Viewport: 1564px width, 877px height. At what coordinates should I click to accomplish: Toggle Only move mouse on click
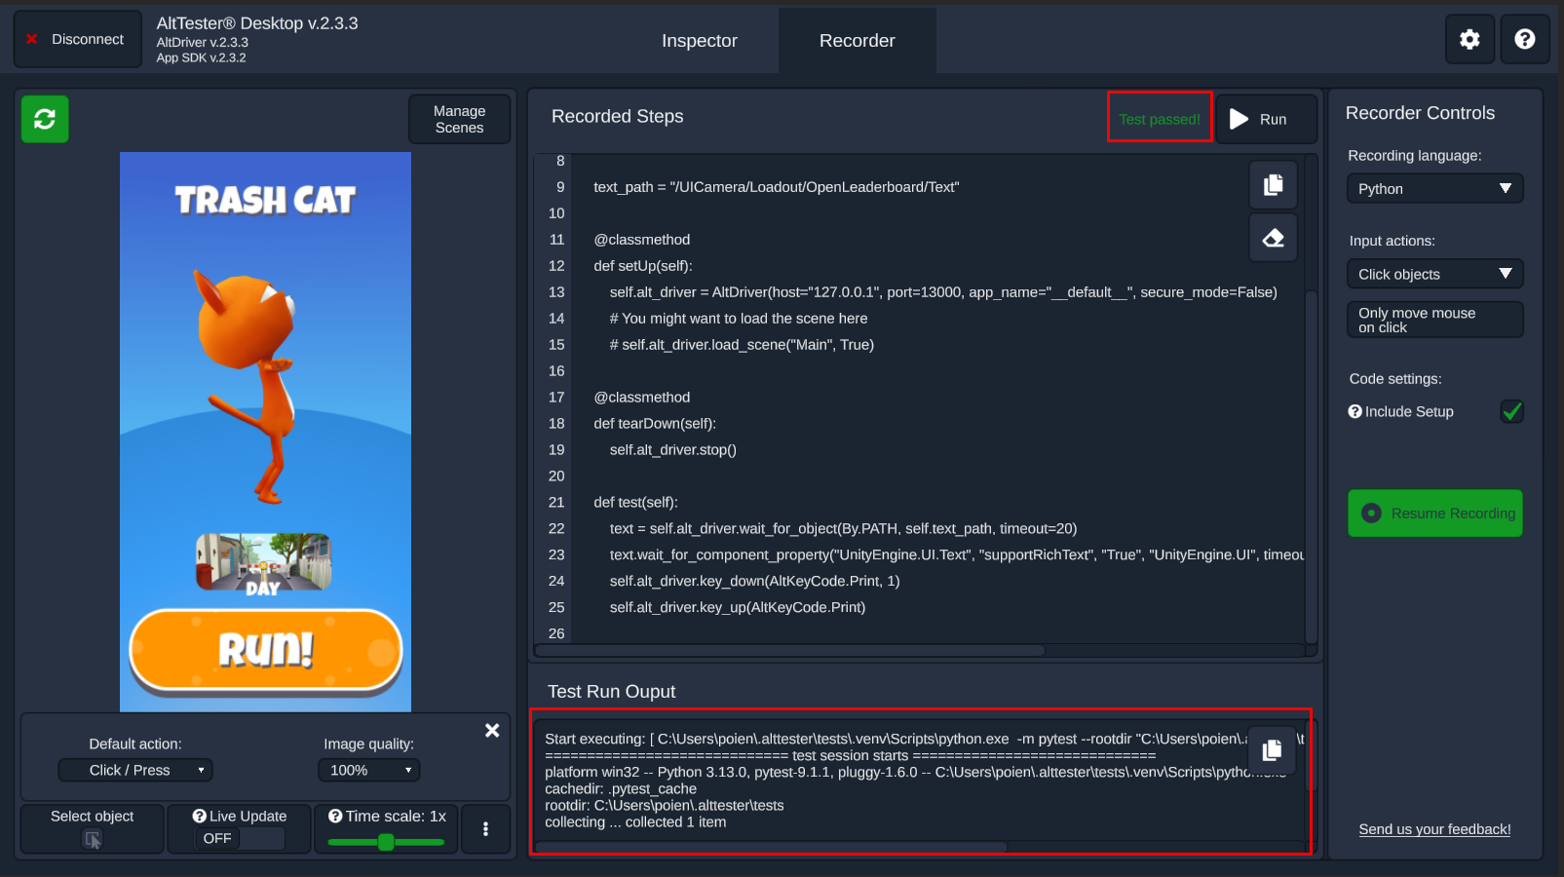tap(1434, 320)
